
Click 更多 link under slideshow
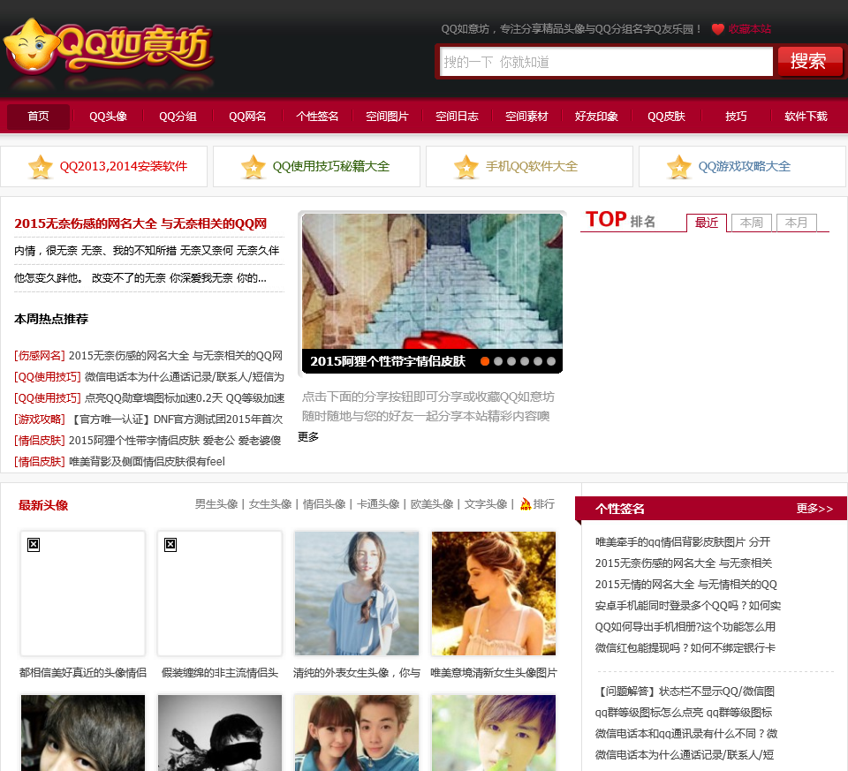308,437
